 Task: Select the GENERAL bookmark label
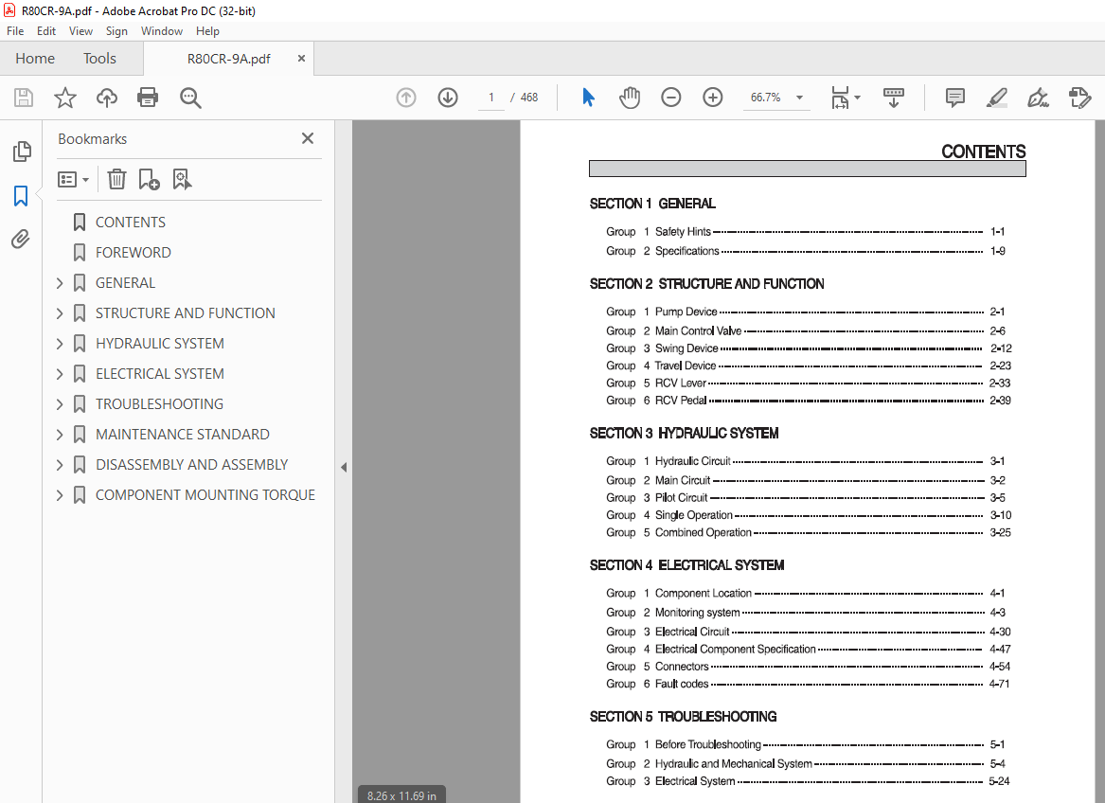(x=125, y=283)
